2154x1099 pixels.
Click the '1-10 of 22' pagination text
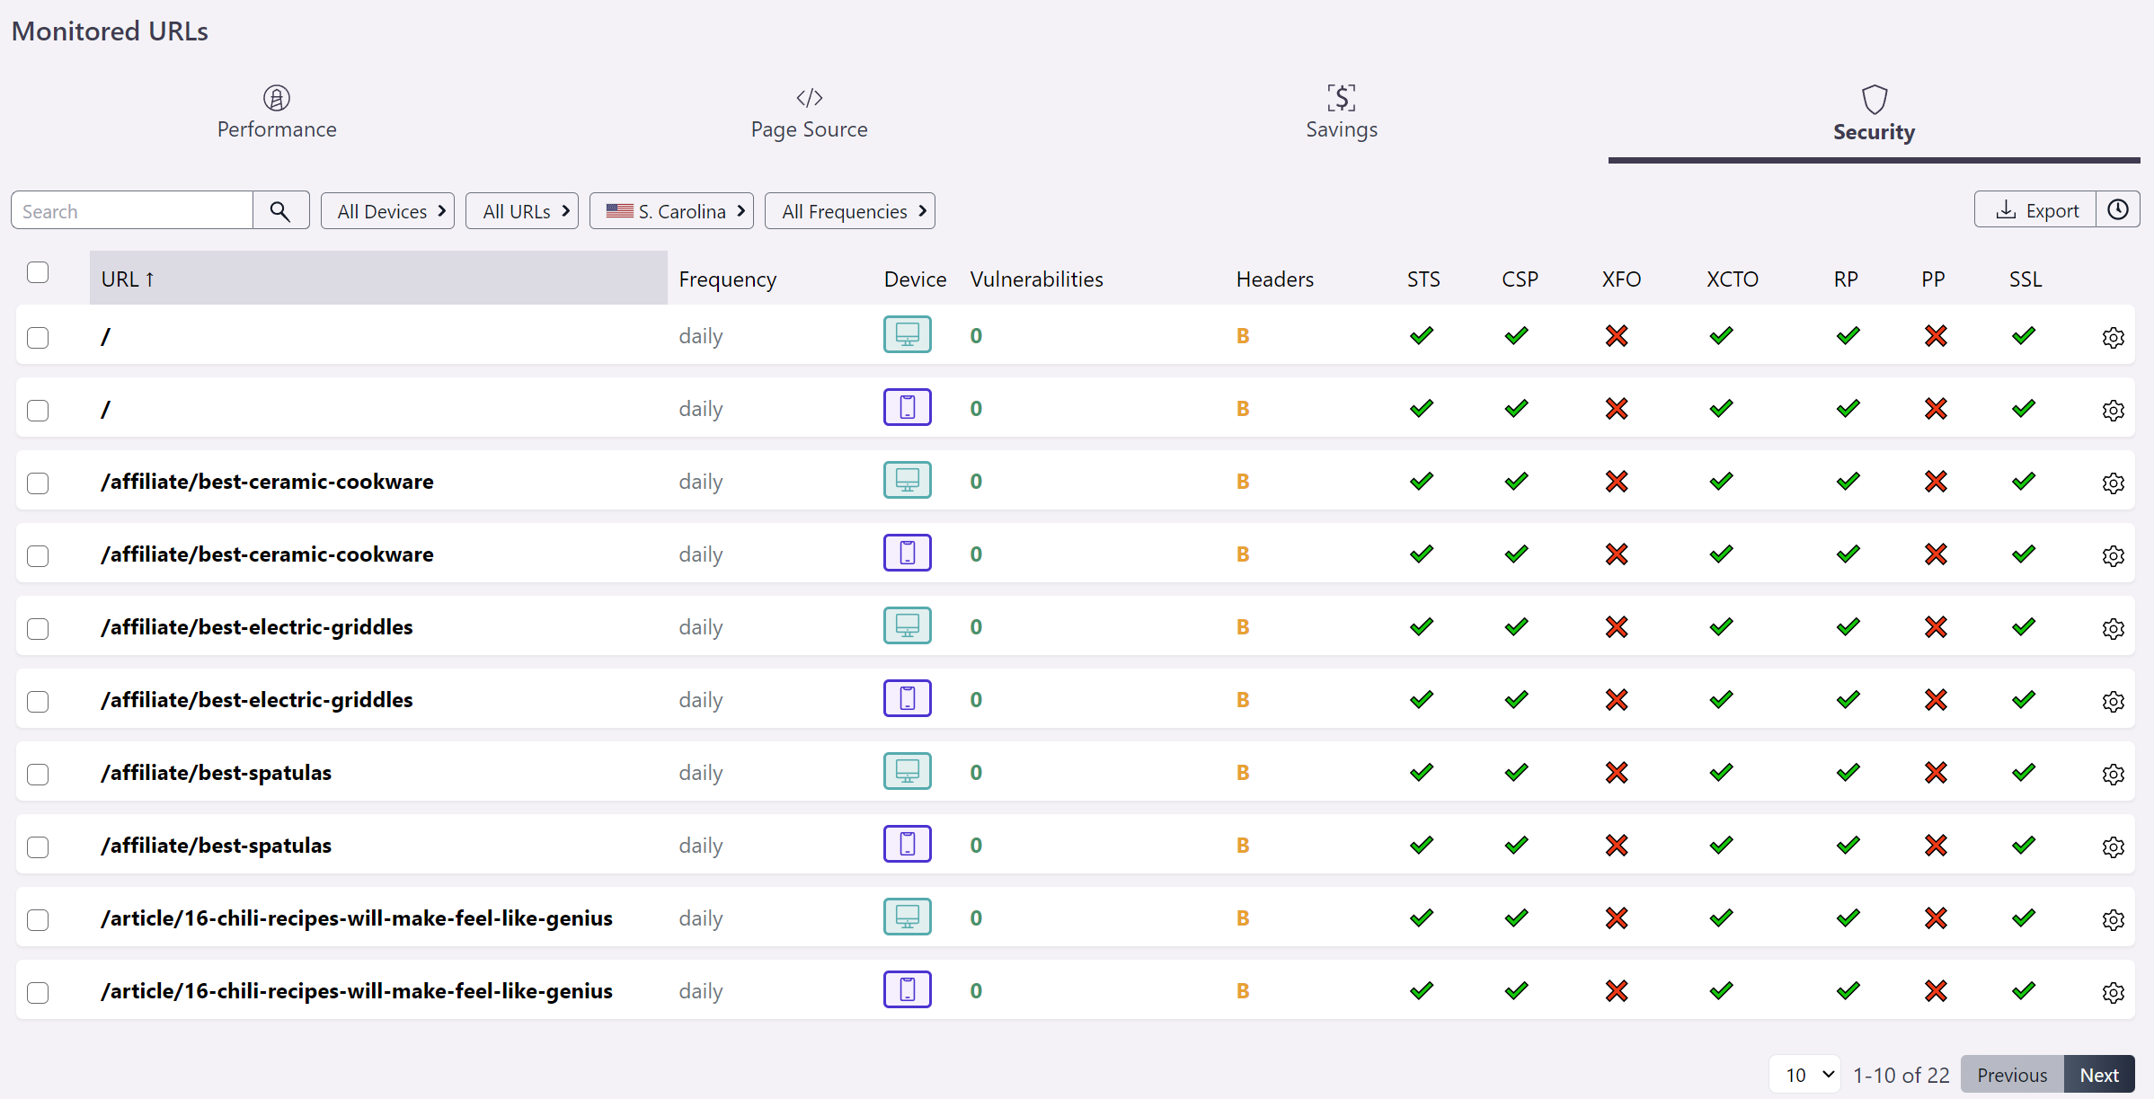1901,1075
